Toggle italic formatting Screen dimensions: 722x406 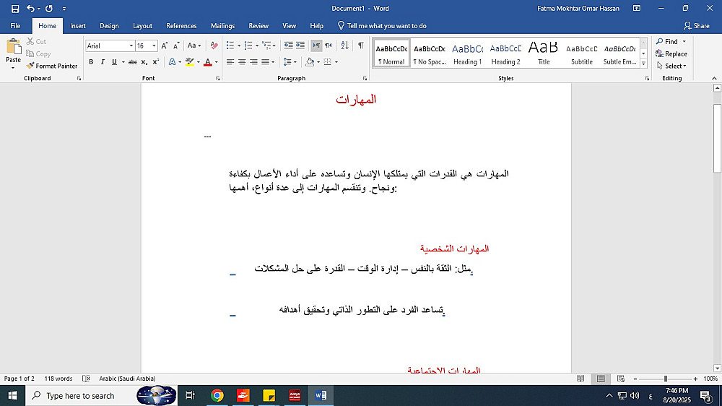[103, 61]
